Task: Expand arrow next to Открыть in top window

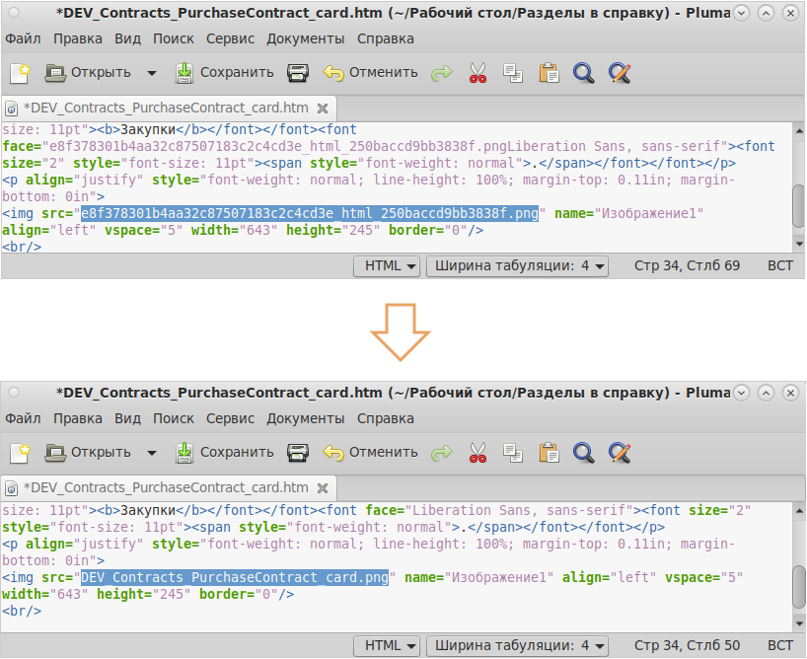Action: tap(151, 72)
